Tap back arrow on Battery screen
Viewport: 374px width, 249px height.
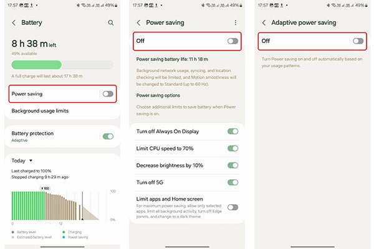[x=14, y=22]
